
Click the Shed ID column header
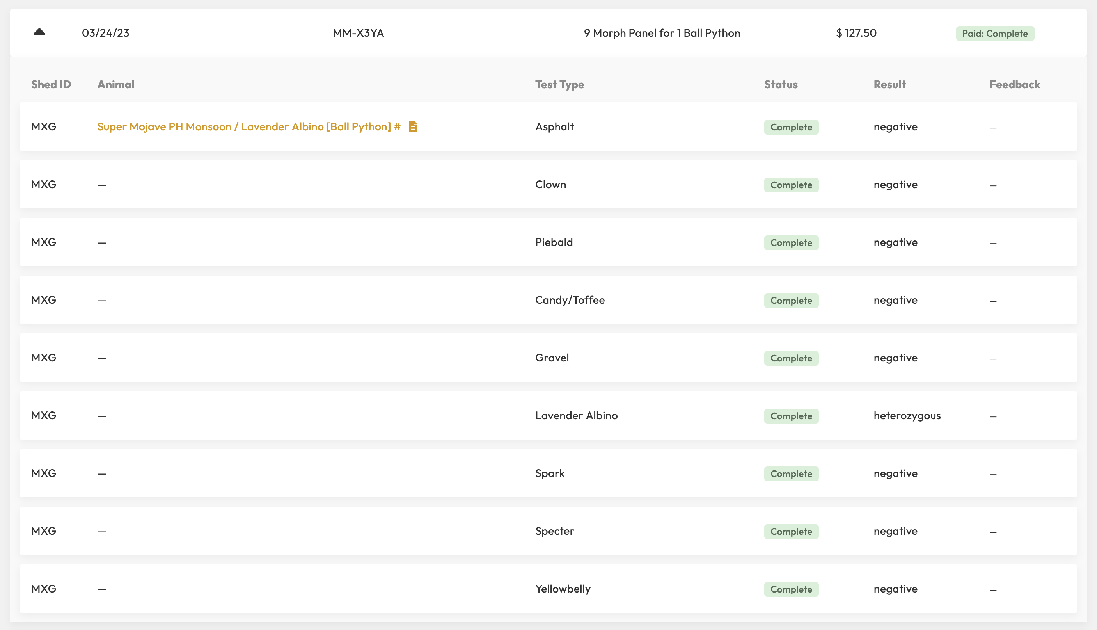click(51, 84)
